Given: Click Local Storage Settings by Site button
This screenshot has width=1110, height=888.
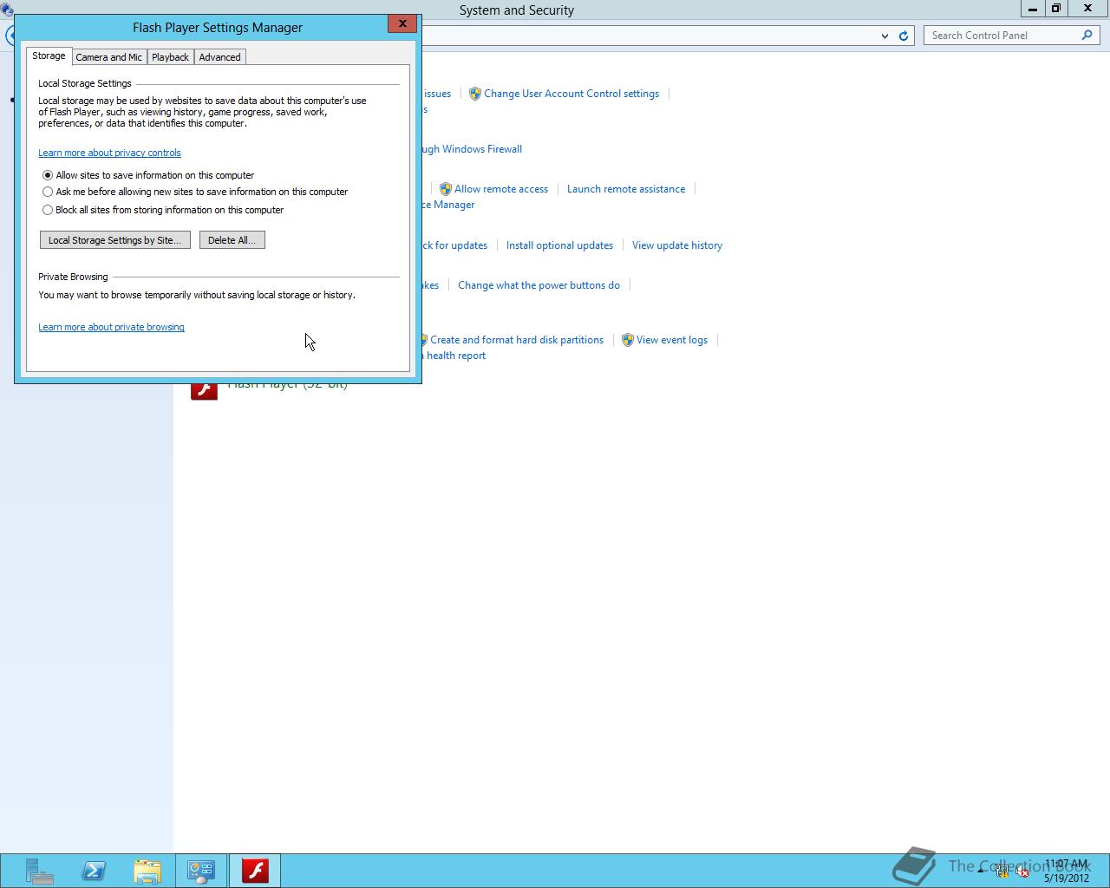Looking at the screenshot, I should (x=114, y=240).
